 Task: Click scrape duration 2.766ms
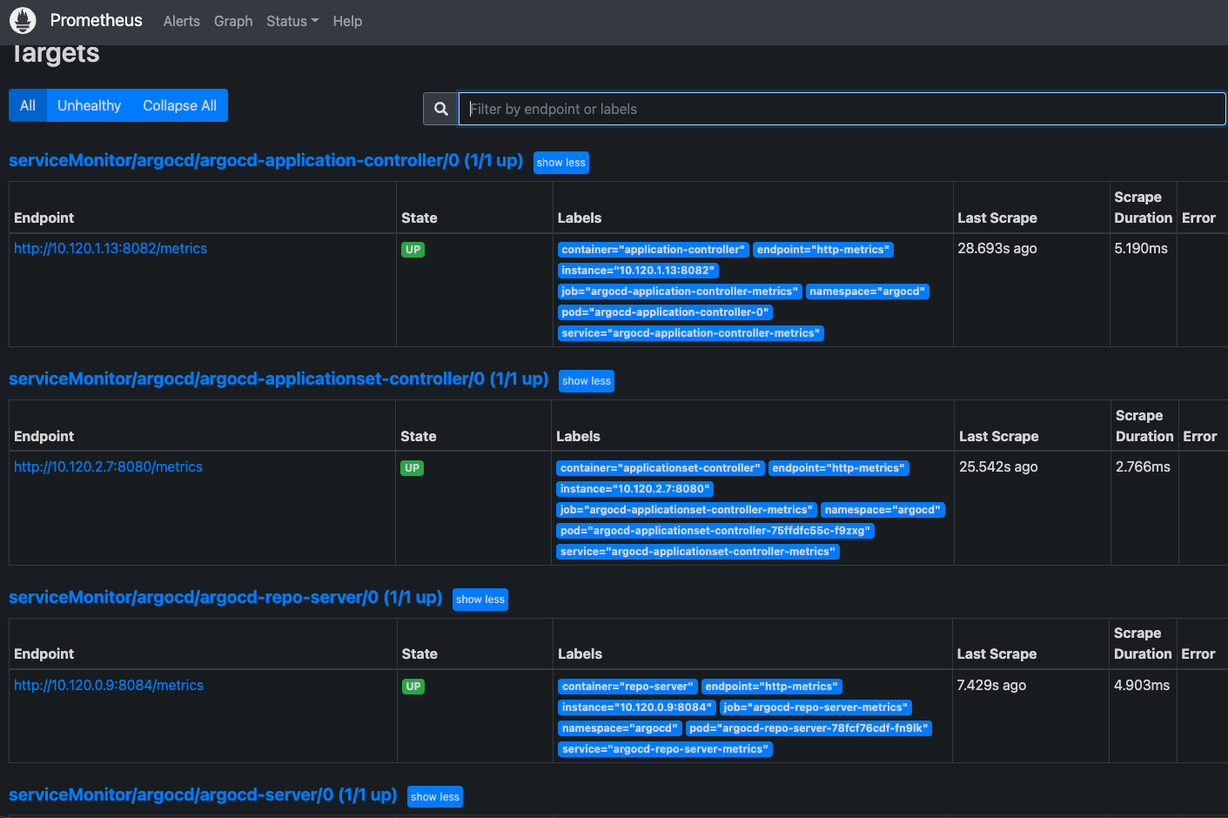click(x=1143, y=466)
